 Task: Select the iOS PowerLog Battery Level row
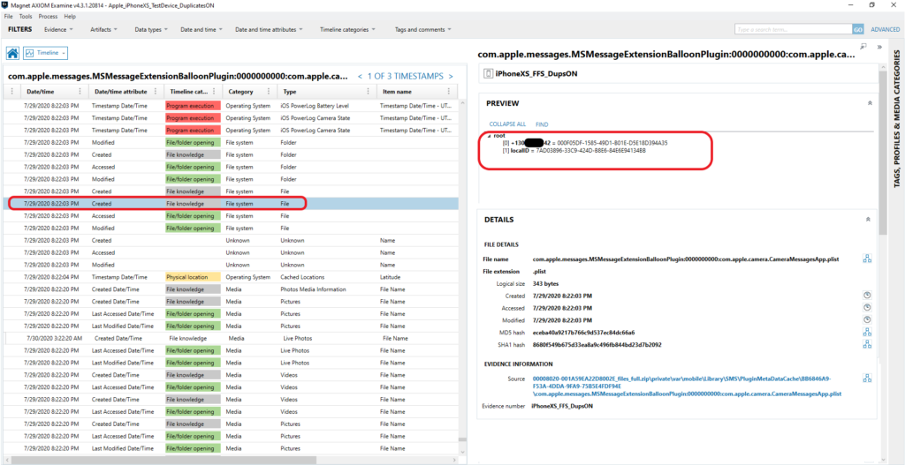coord(231,106)
